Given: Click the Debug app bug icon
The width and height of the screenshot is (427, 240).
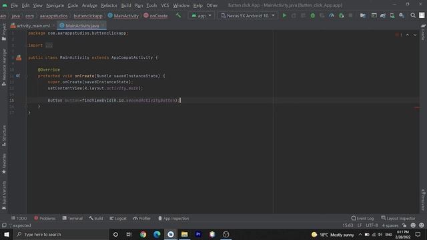Looking at the screenshot, I should pyautogui.click(x=313, y=15).
